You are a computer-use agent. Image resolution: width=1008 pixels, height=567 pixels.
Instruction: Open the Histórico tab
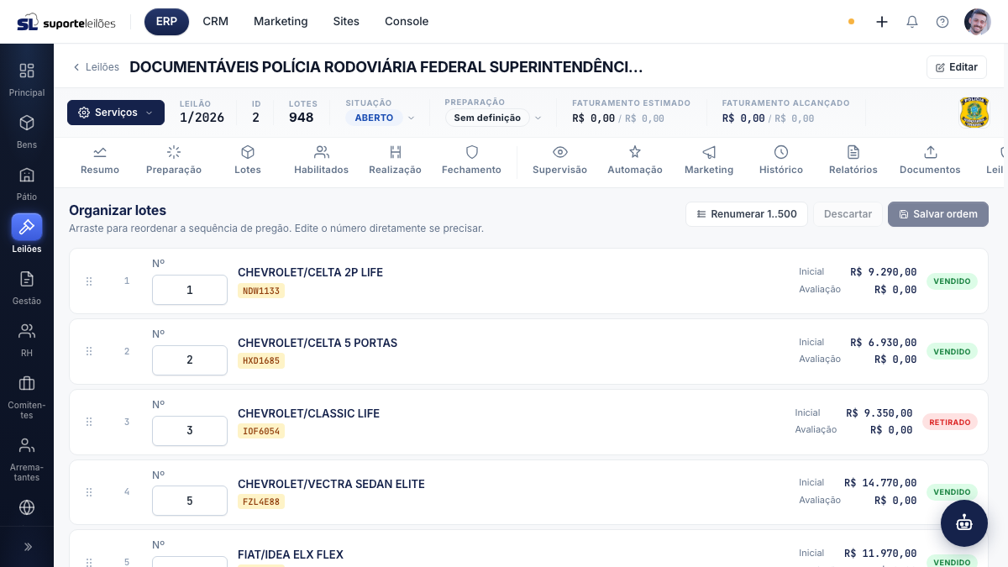[781, 160]
